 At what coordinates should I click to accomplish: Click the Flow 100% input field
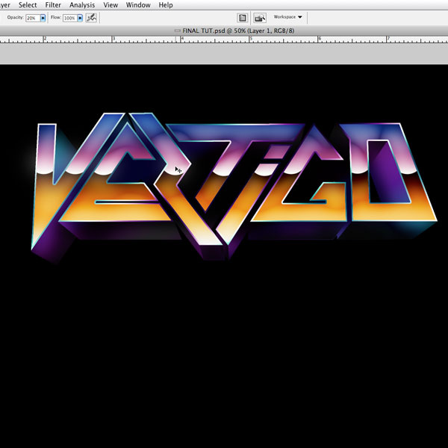click(70, 18)
